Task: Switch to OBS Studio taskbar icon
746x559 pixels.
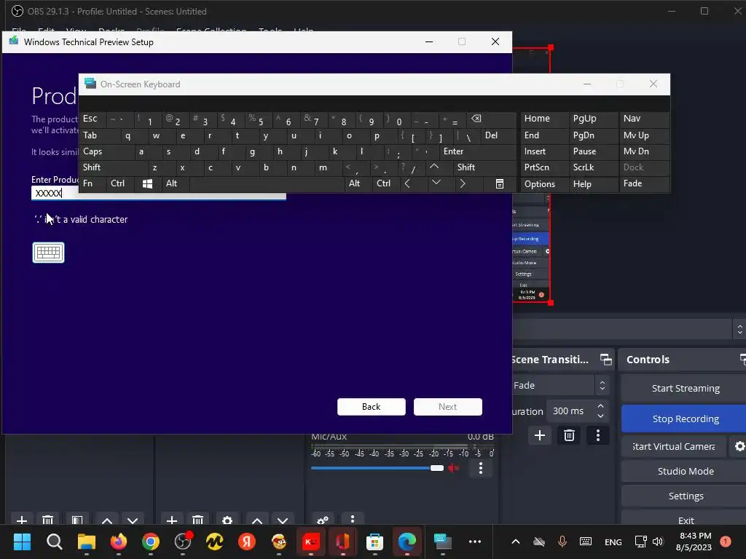Action: coord(183,542)
